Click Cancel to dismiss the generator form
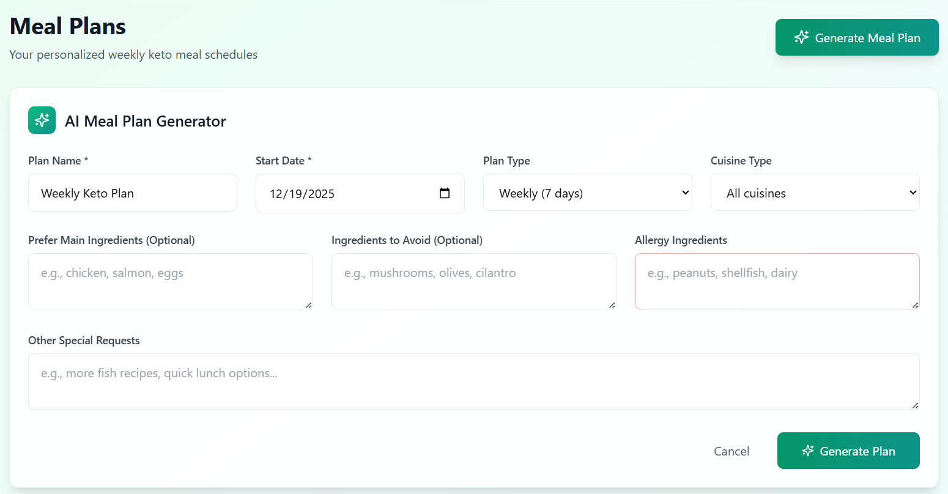 (x=731, y=451)
